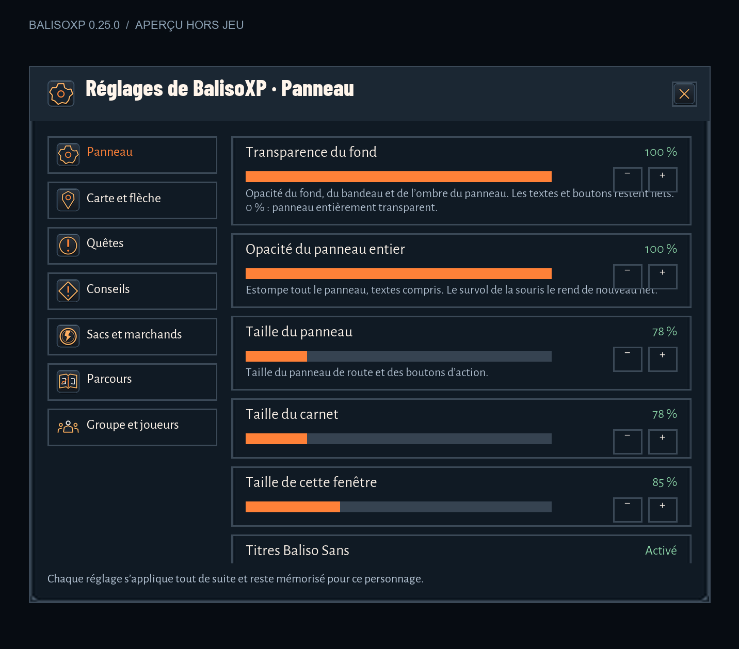Click the 'BALISOXP 0.25.0' version label

(x=74, y=25)
